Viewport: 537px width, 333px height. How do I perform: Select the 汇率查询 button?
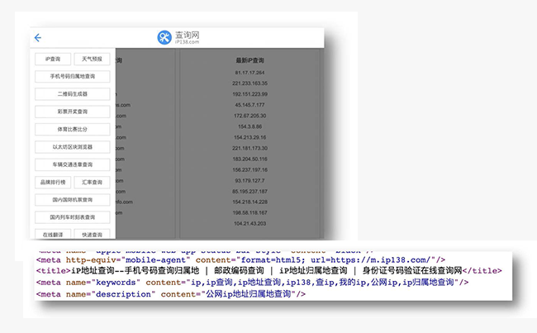[92, 182]
